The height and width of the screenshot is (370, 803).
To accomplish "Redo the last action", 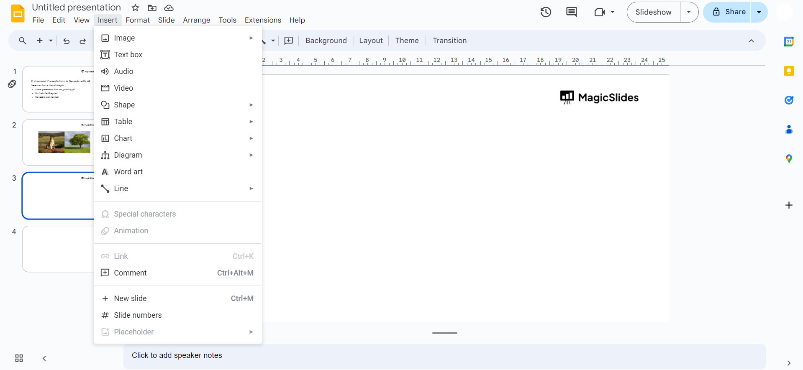I will click(83, 41).
